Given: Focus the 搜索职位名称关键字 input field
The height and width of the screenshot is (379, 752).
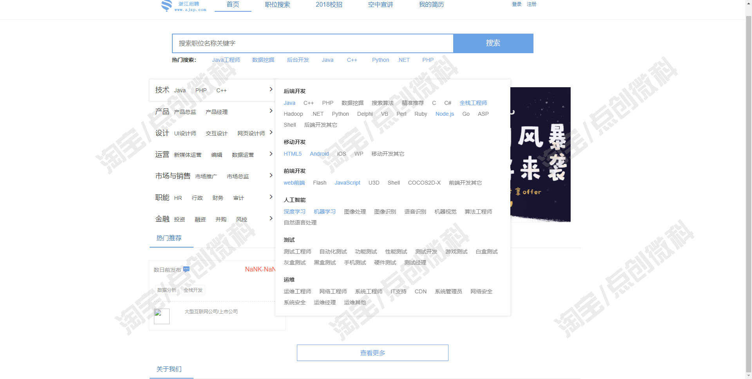Looking at the screenshot, I should [313, 43].
